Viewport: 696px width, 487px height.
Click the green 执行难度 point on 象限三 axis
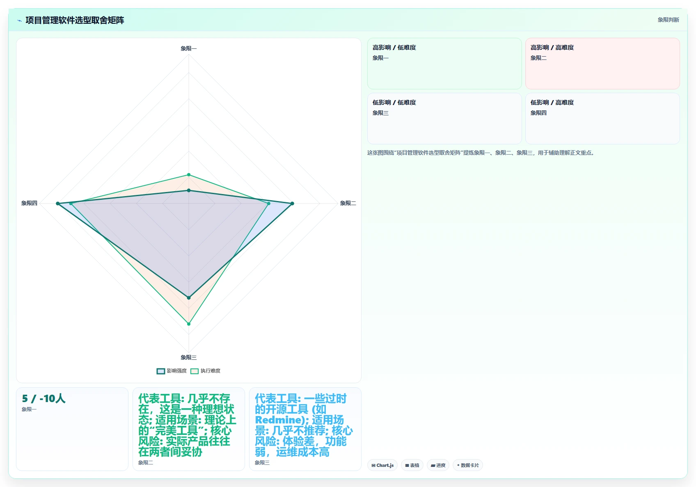tap(189, 324)
